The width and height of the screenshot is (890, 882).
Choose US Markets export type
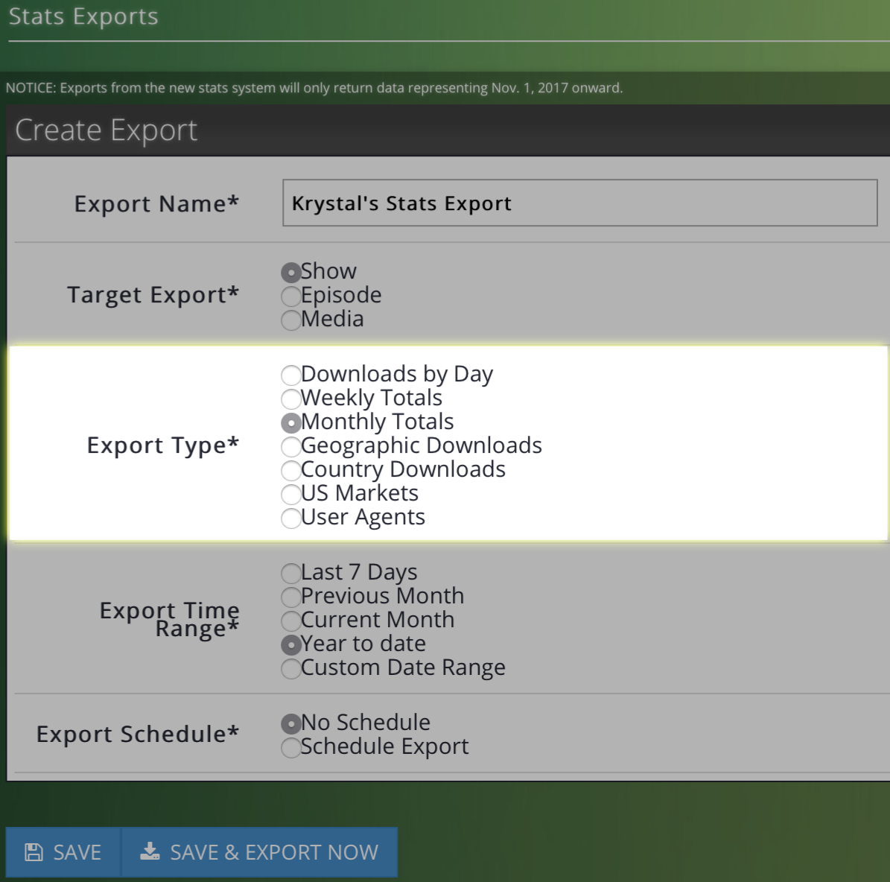290,494
